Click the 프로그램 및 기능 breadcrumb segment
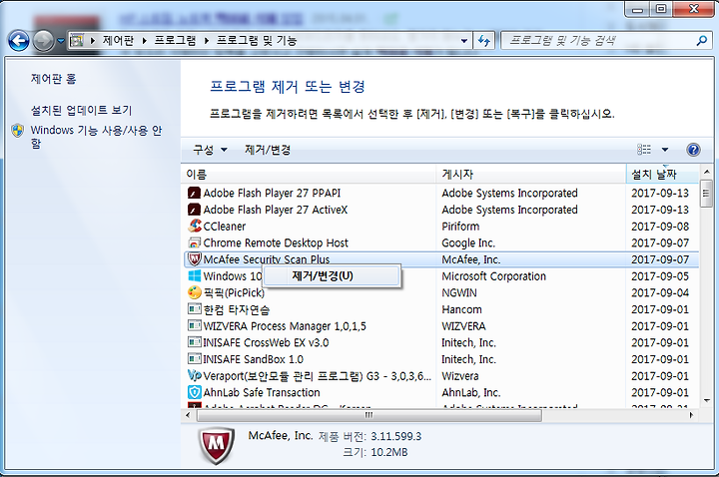This screenshot has height=477, width=719. pyautogui.click(x=257, y=40)
